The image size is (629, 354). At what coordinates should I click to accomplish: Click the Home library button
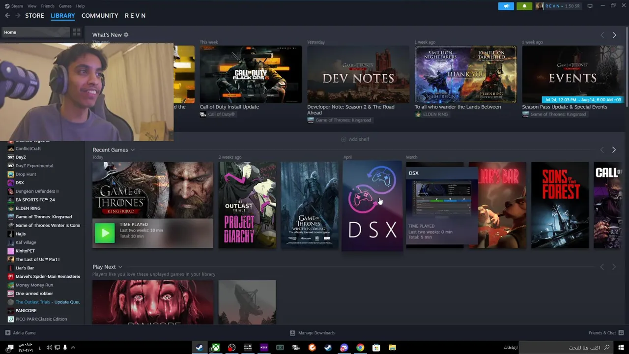point(35,32)
